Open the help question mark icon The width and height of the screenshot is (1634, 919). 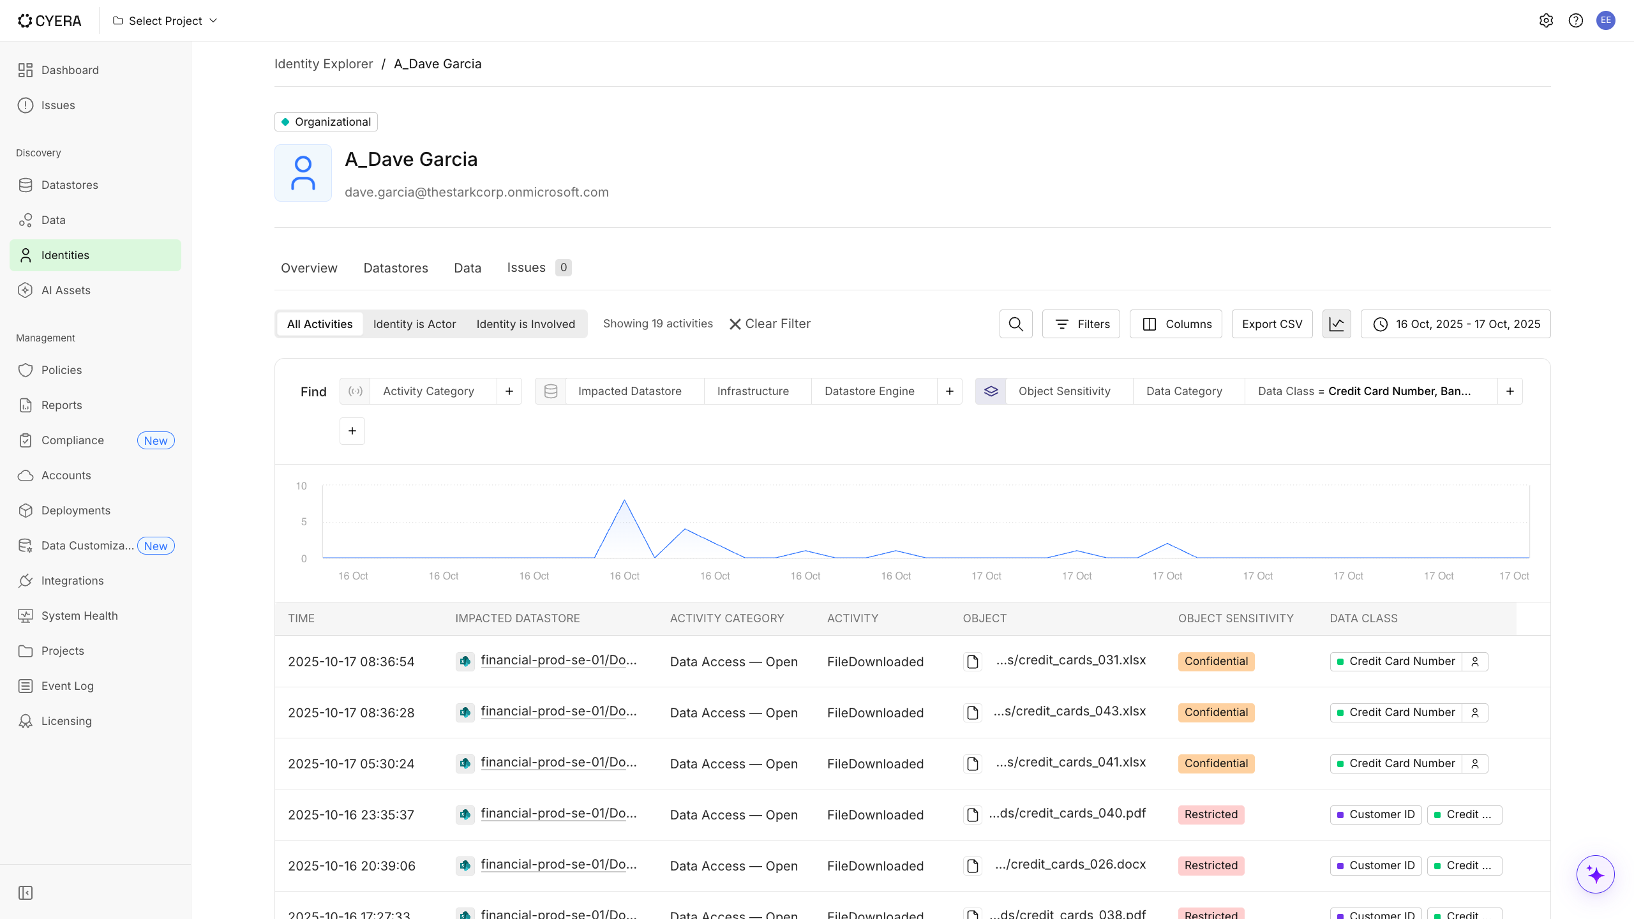pos(1576,20)
